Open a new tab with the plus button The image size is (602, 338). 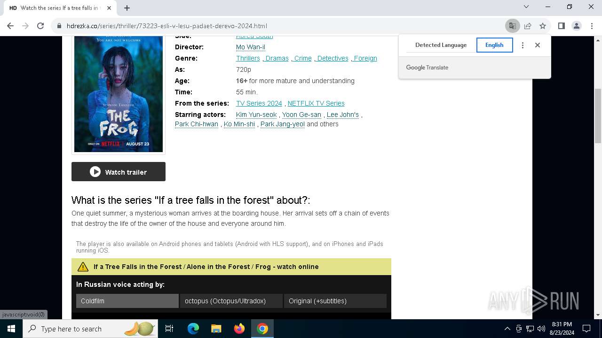coord(127,8)
